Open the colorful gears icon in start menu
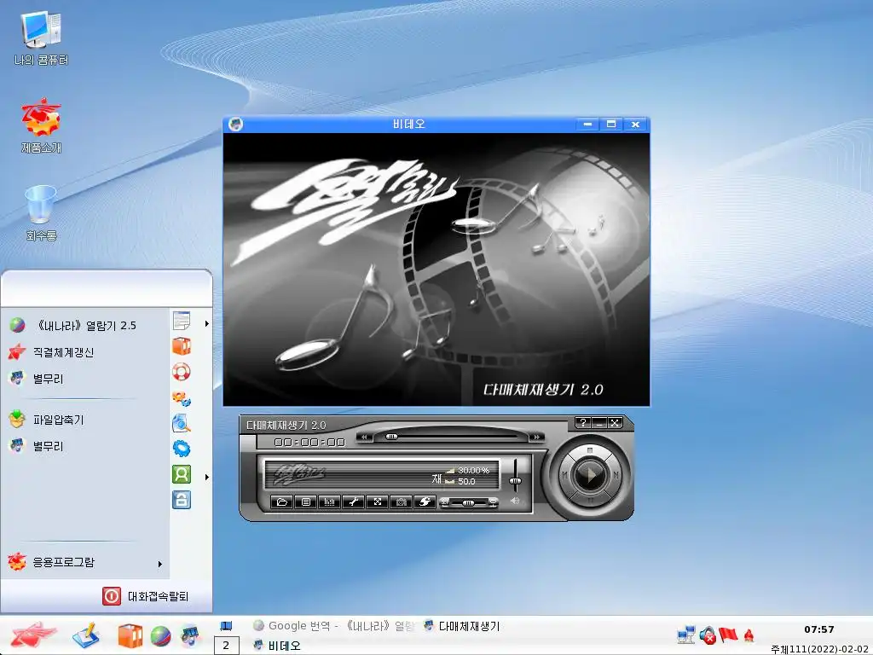This screenshot has width=873, height=655. coord(182,398)
